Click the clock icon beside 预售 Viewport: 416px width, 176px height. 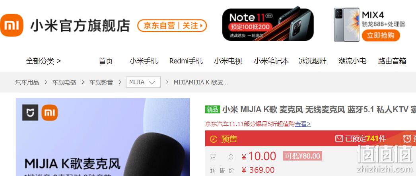[214, 139]
